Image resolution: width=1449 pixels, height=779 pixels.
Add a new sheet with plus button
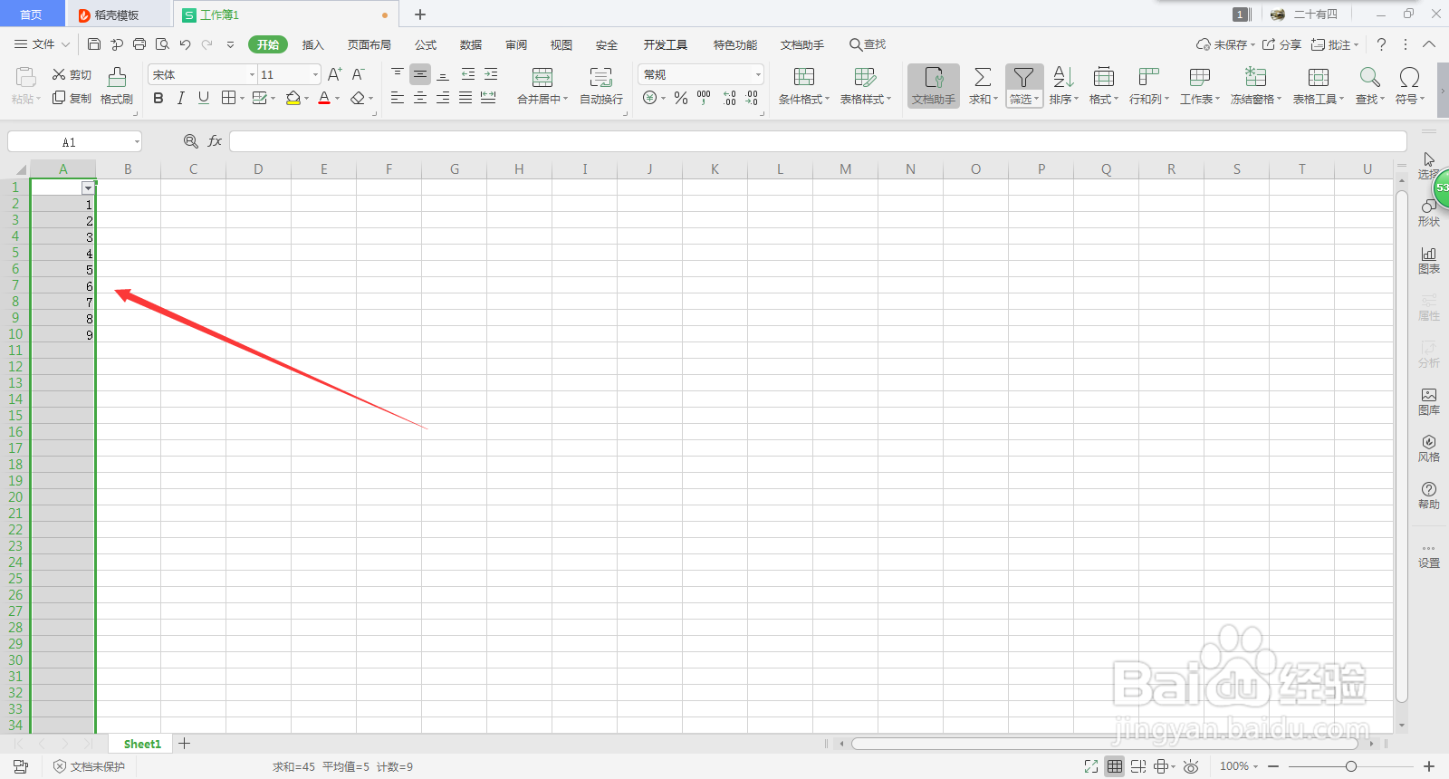click(185, 744)
